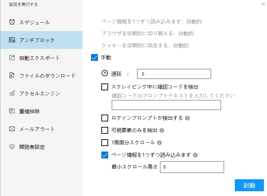The image size is (267, 196).
Task: Click the auto export icon
Action: (x=12, y=58)
